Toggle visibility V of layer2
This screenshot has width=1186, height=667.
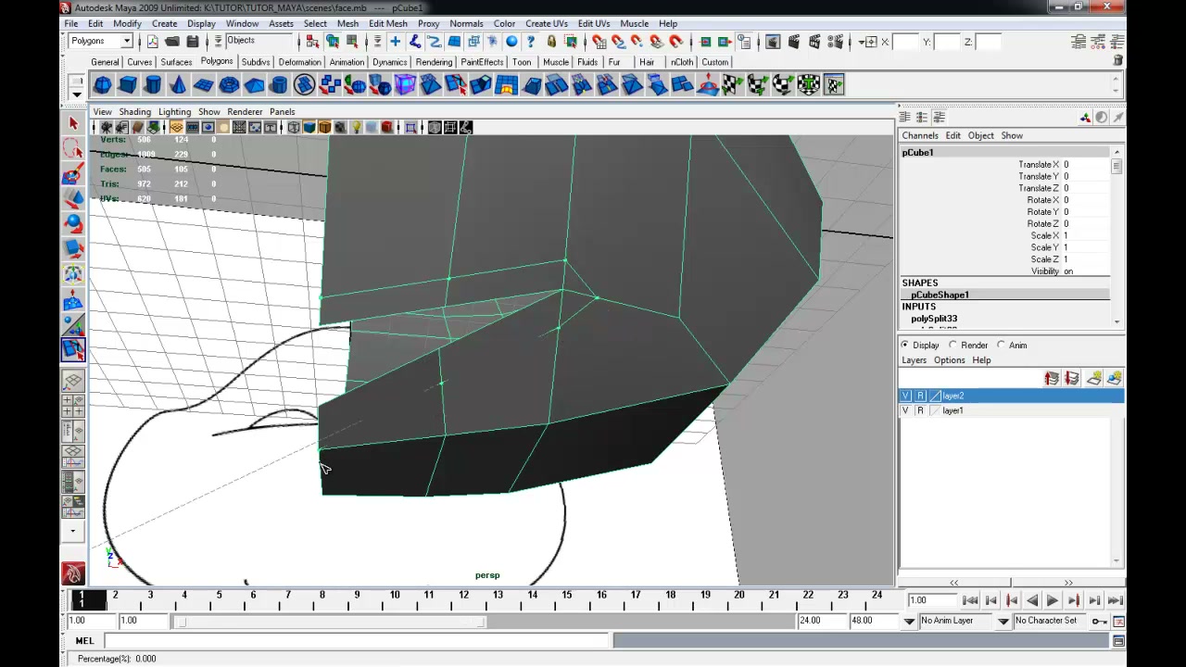tap(906, 396)
